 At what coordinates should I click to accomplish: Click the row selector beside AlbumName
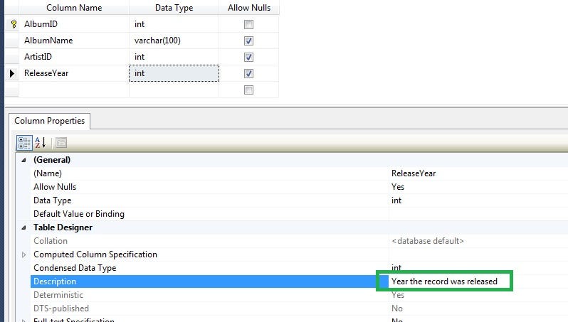tap(12, 41)
